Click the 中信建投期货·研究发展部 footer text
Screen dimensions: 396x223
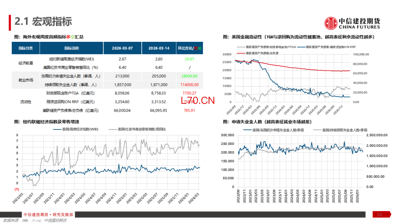click(48, 215)
